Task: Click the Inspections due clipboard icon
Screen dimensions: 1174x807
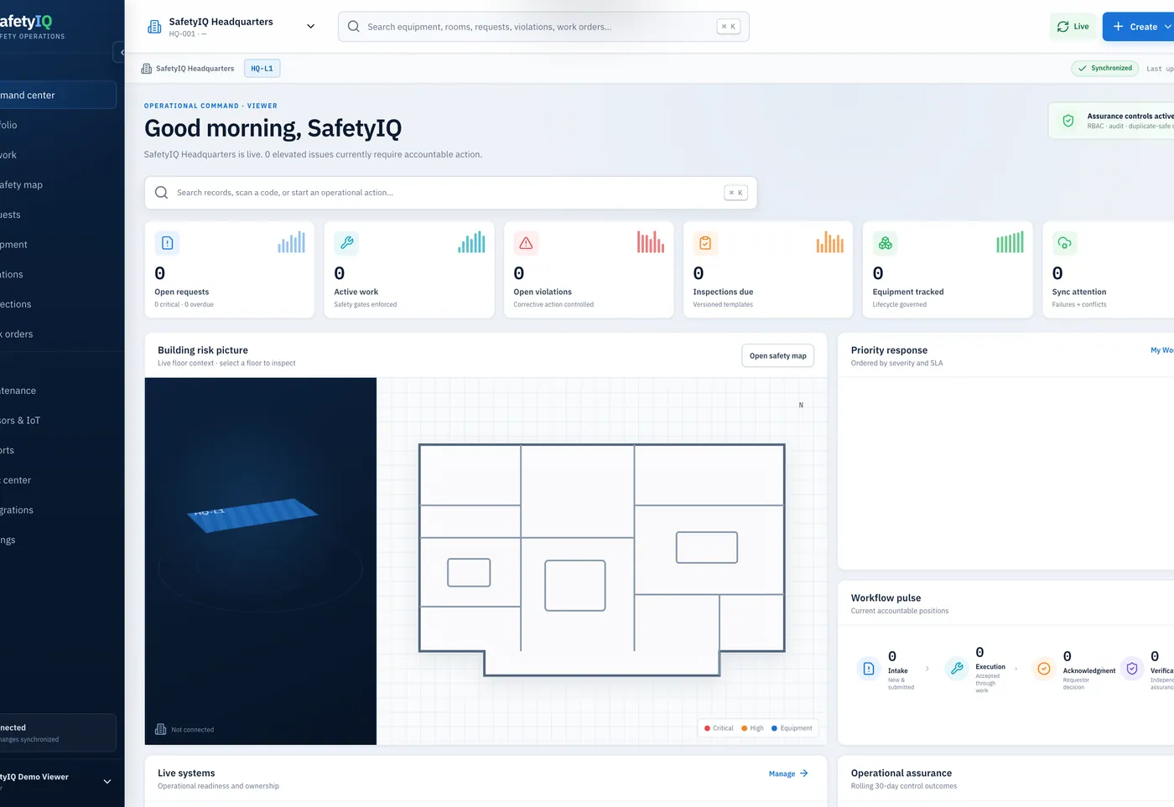Action: tap(705, 243)
